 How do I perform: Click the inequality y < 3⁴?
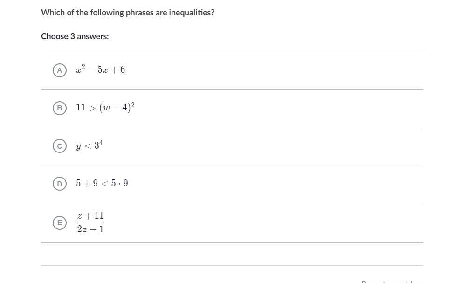pos(90,145)
